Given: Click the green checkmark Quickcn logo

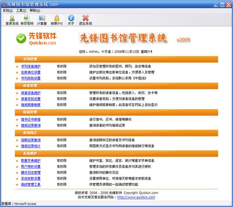Looking at the screenshot, I should point(21,38).
